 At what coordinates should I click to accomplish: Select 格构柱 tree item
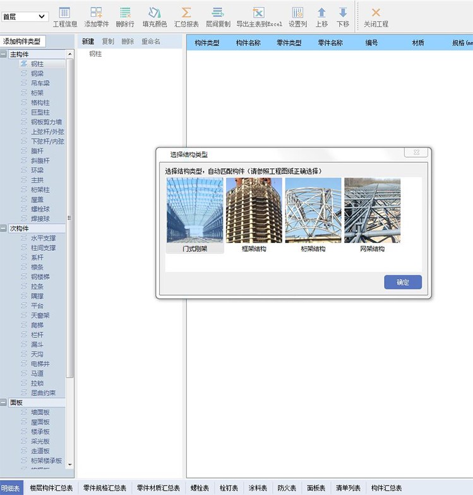(40, 103)
